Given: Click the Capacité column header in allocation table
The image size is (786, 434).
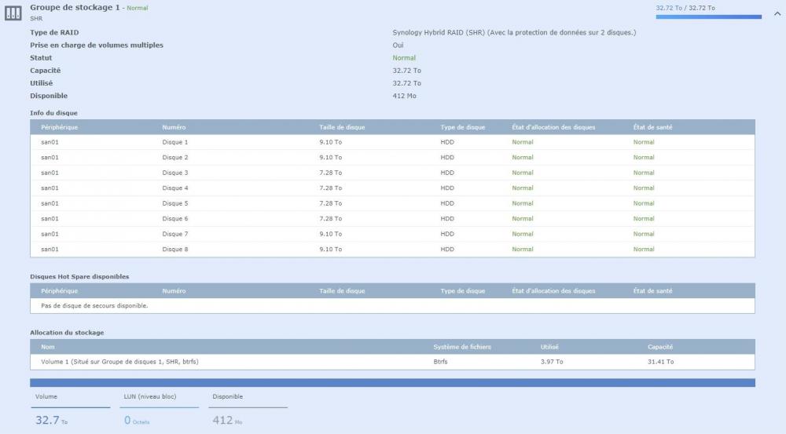Looking at the screenshot, I should (660, 347).
